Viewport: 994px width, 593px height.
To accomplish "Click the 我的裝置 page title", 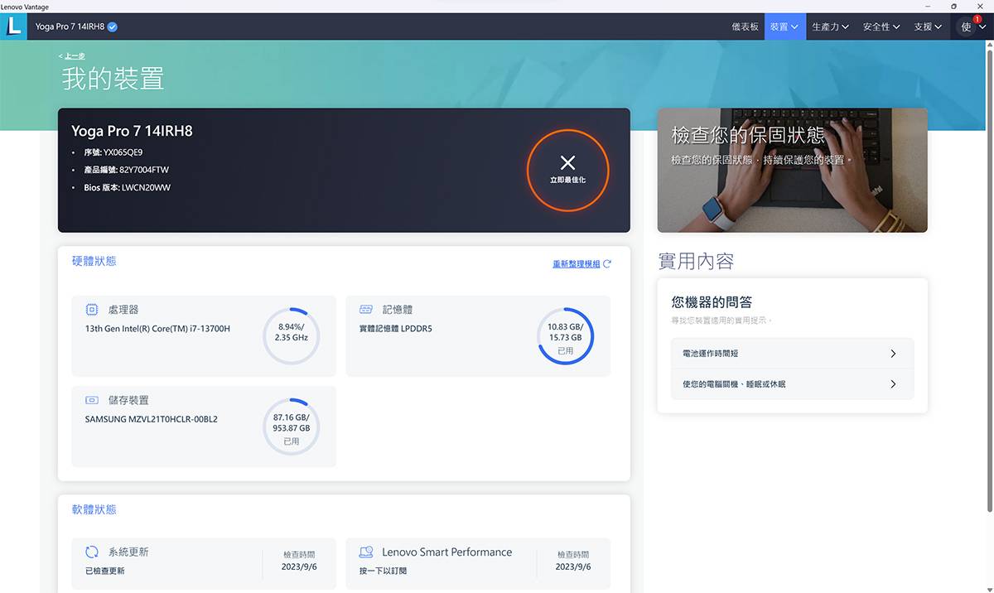I will tap(113, 79).
